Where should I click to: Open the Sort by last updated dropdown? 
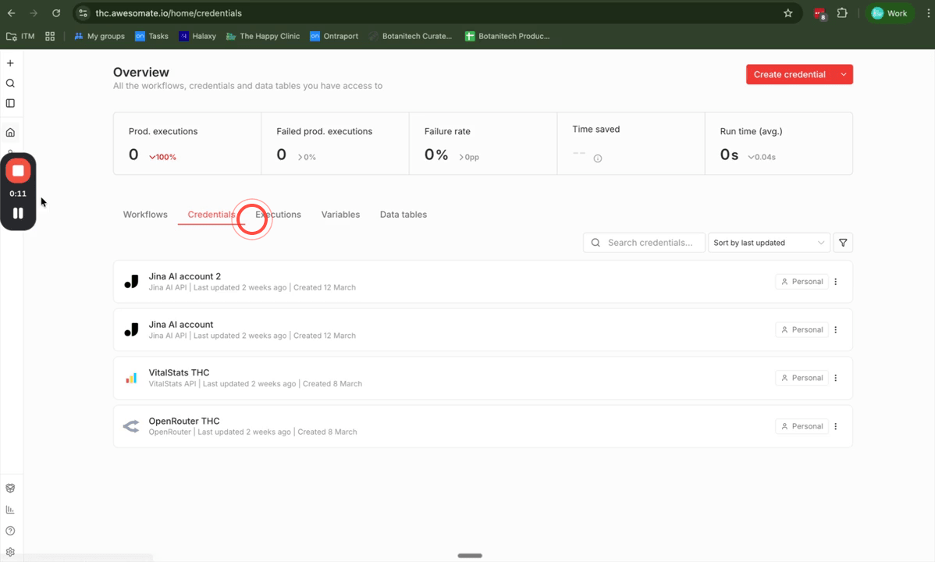coord(768,243)
